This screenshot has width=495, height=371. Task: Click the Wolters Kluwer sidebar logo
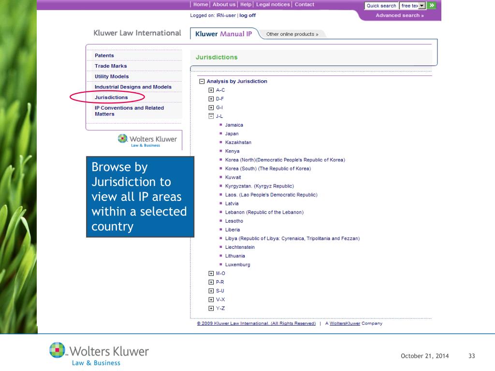click(147, 141)
